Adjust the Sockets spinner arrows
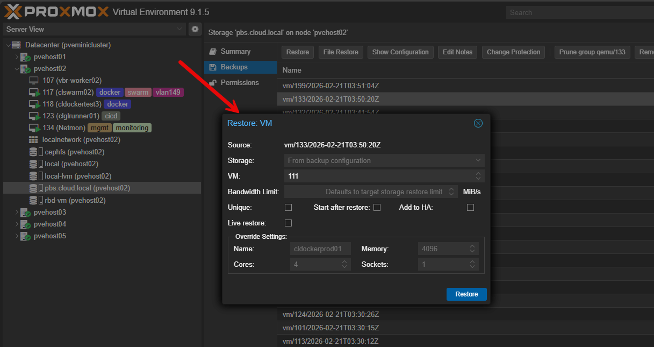This screenshot has height=347, width=654. point(472,264)
